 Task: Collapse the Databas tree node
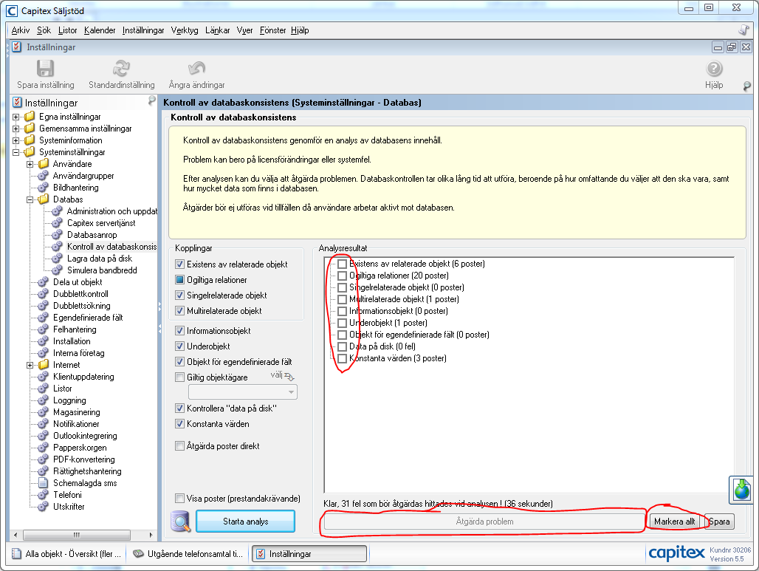[30, 199]
